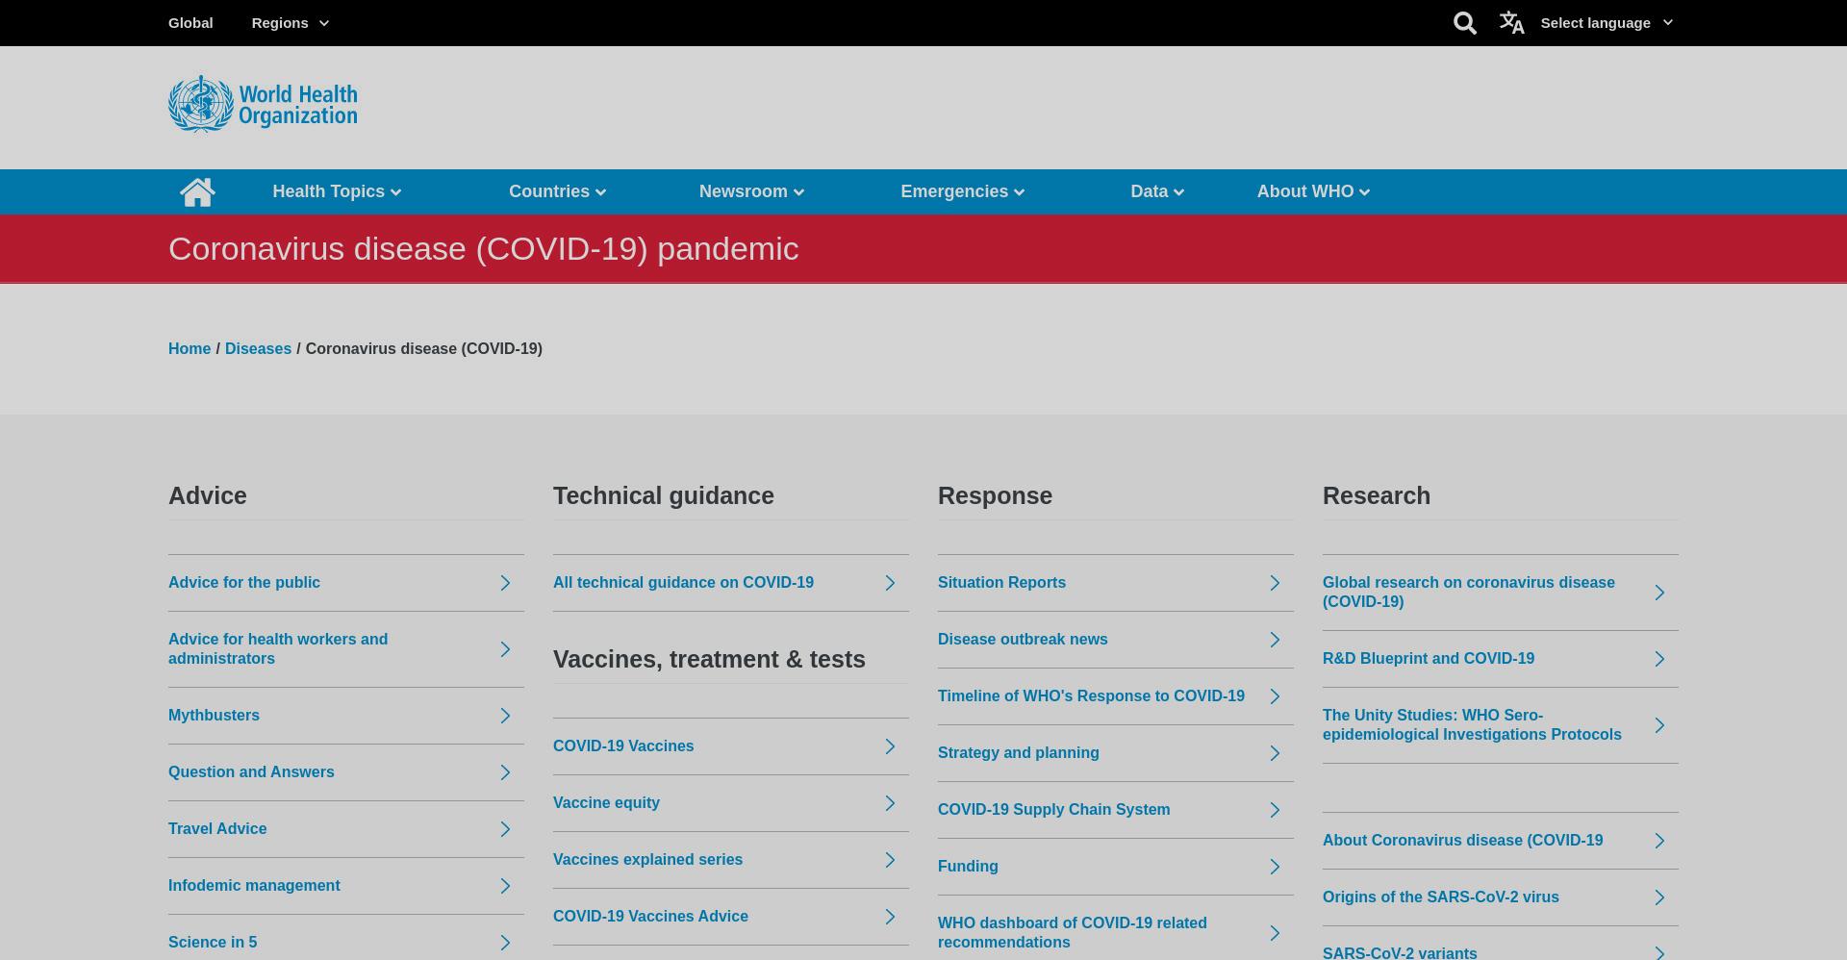Click arrow next to Question and Answers
Viewport: 1847px width, 960px height.
click(505, 772)
